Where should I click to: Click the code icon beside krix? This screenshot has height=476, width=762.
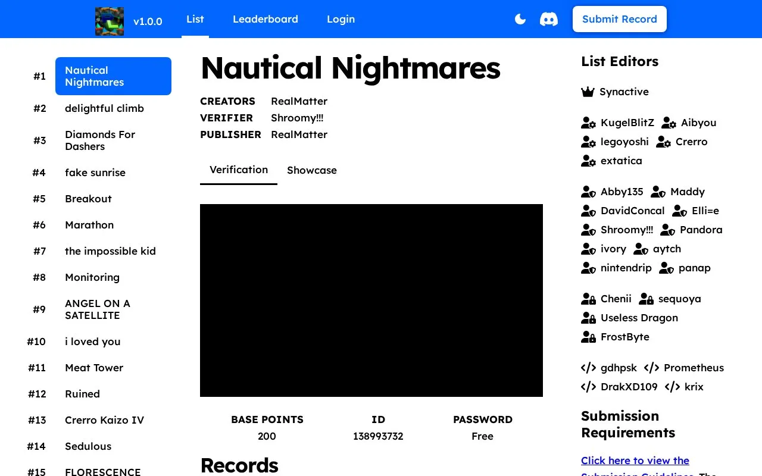673,387
